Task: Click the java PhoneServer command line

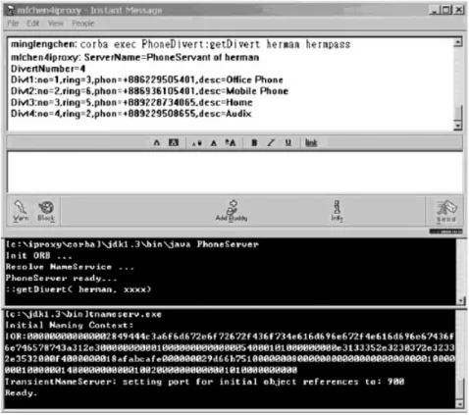Action: [x=131, y=244]
